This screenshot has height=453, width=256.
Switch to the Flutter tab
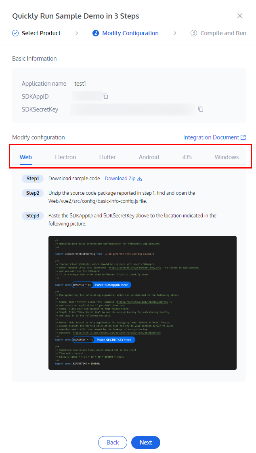coord(107,157)
